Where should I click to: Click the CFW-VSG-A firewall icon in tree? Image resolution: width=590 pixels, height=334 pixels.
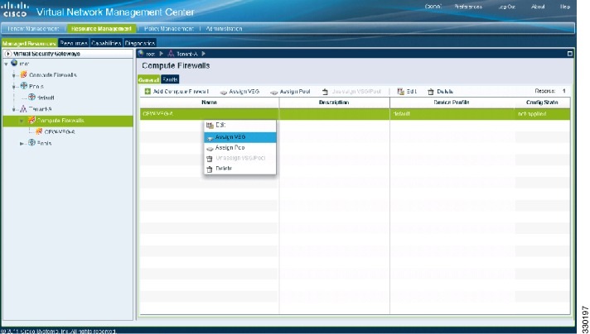pyautogui.click(x=39, y=131)
